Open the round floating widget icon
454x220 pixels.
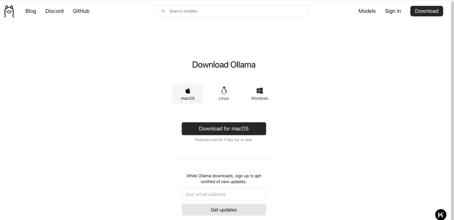click(x=441, y=214)
